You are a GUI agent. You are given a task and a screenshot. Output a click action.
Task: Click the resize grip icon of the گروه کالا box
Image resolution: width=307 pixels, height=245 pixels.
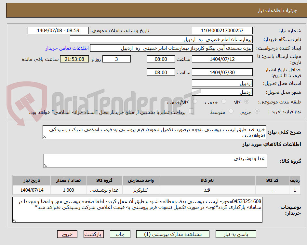46,165
